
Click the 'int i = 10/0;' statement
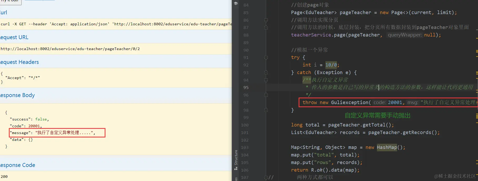click(x=321, y=65)
